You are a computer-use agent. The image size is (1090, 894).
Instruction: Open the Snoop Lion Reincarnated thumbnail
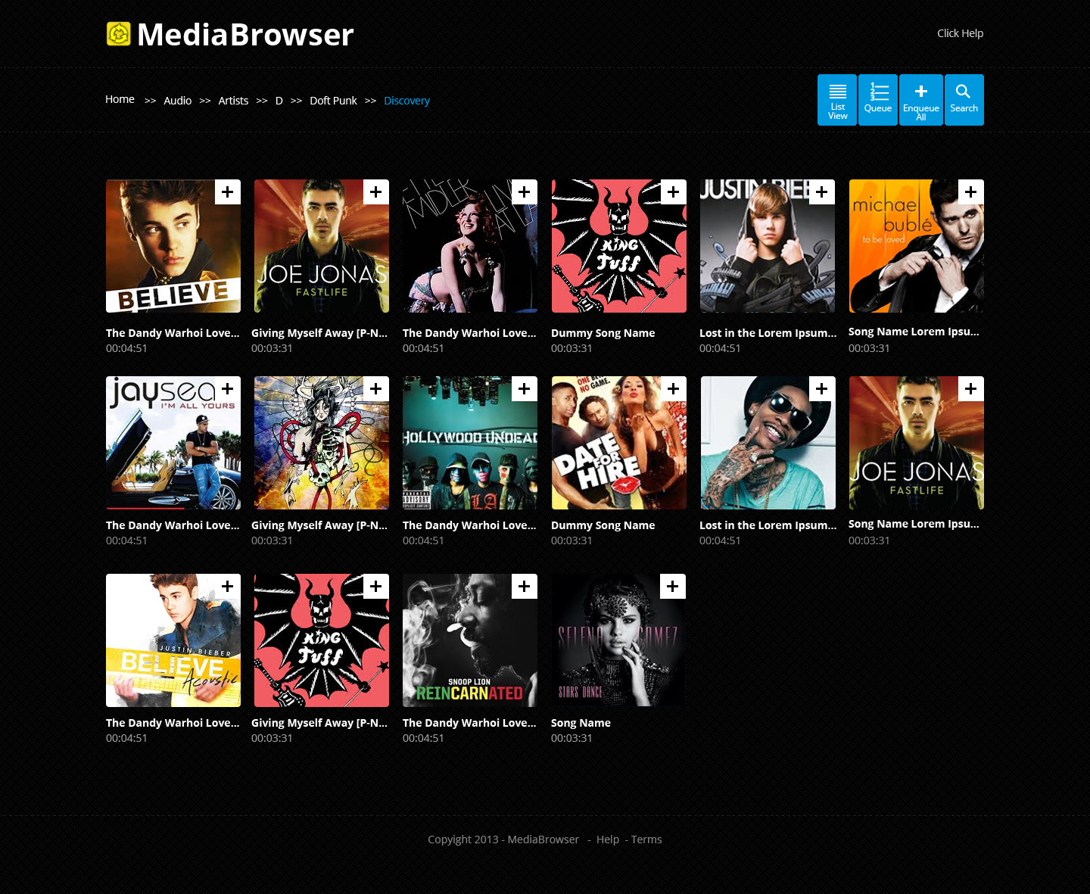point(470,640)
